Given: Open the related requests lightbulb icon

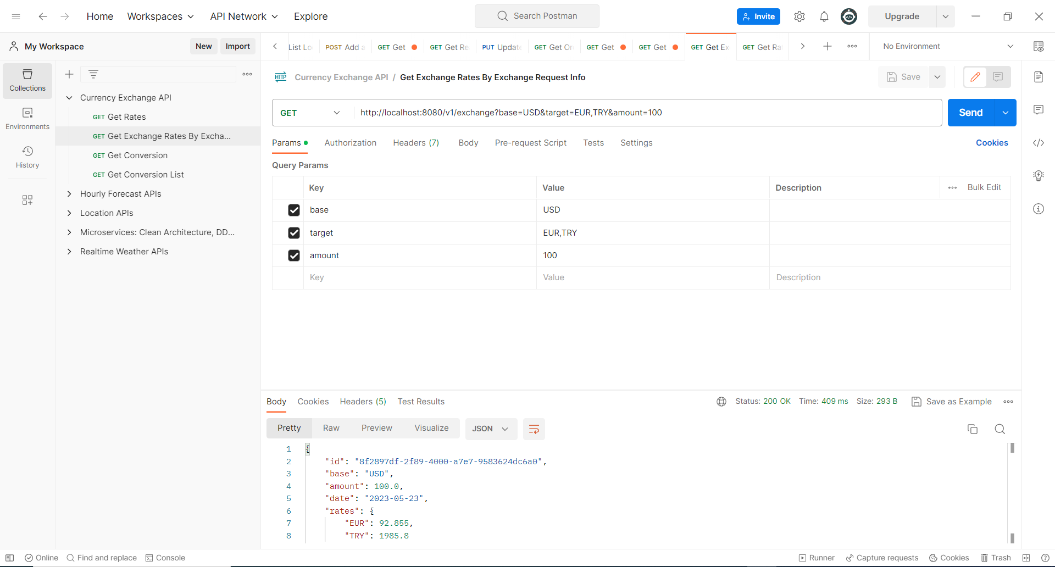Looking at the screenshot, I should pyautogui.click(x=1039, y=176).
